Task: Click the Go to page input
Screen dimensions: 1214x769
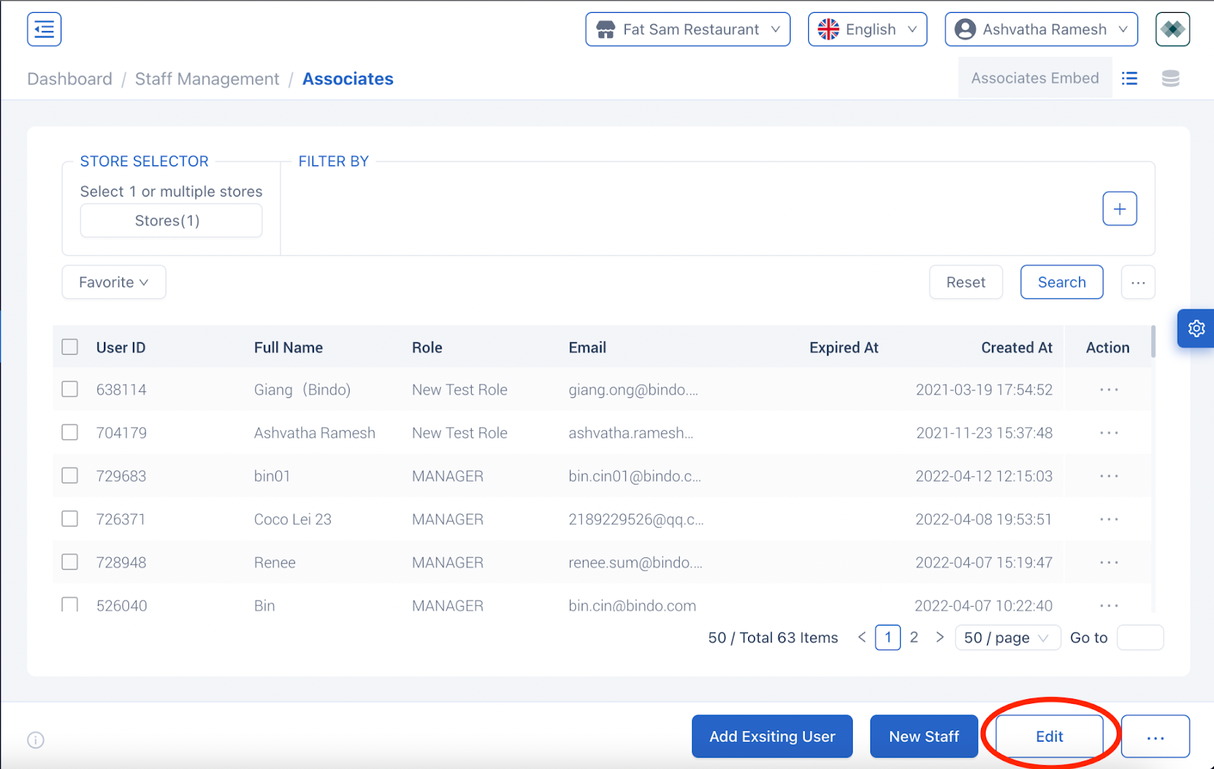Action: 1140,638
